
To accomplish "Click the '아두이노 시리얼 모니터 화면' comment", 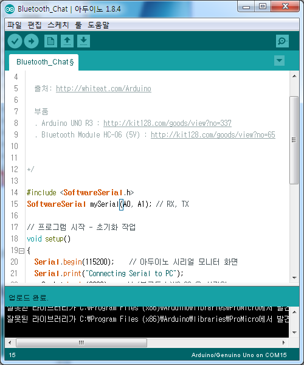I will [183, 262].
